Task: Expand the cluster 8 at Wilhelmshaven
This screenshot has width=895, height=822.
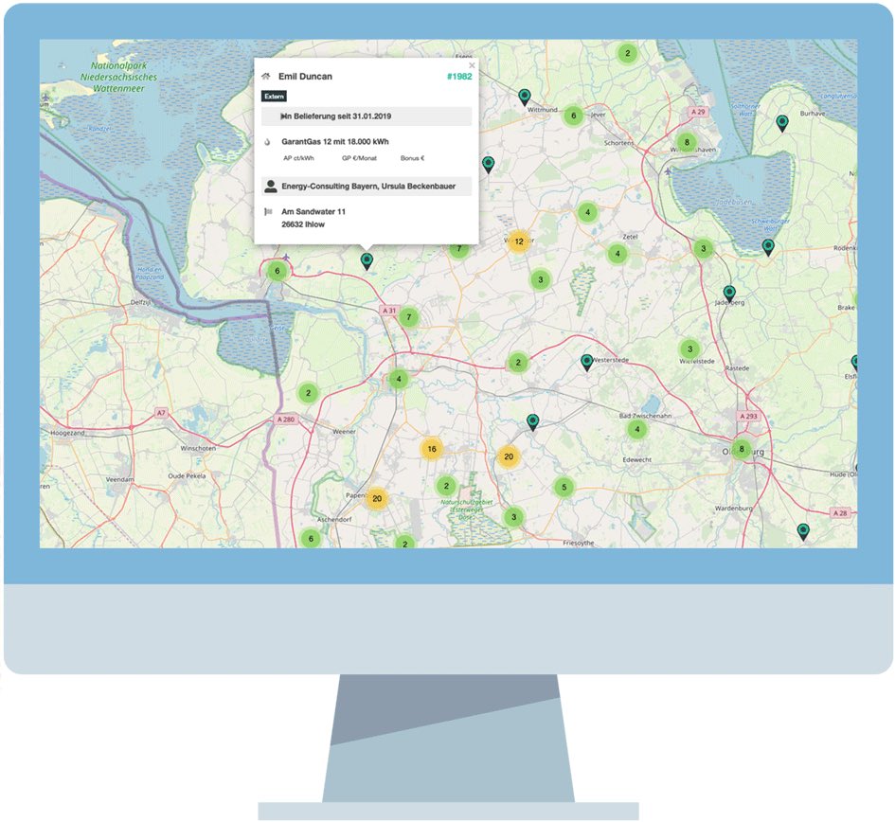Action: pos(687,142)
